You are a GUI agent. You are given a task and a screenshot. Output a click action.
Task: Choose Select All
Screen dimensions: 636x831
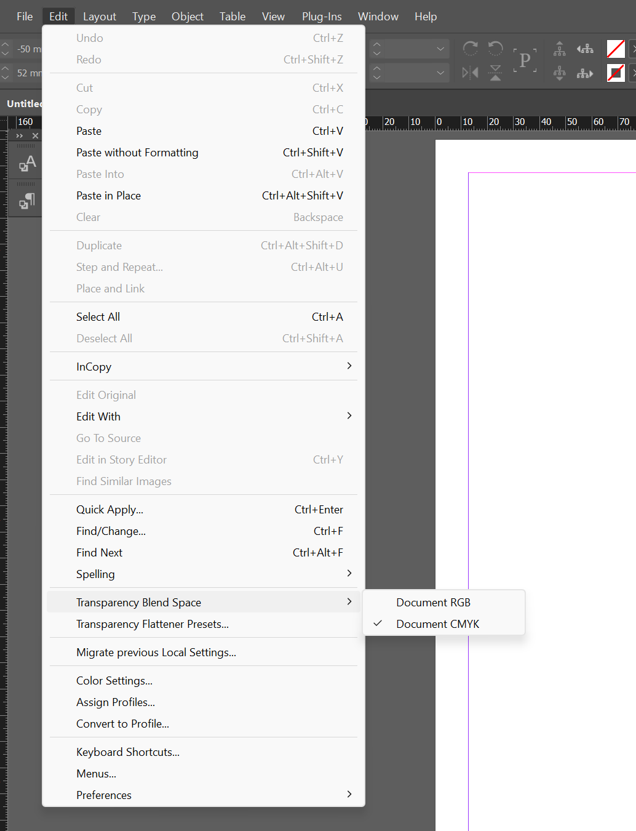click(203, 317)
